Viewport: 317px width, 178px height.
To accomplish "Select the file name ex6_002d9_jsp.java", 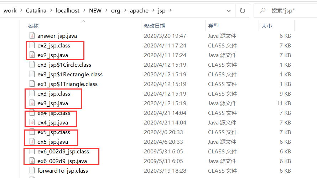I will click(x=62, y=161).
